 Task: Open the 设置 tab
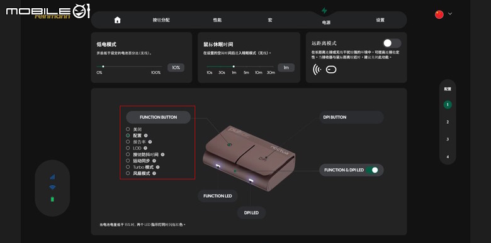[x=380, y=20]
